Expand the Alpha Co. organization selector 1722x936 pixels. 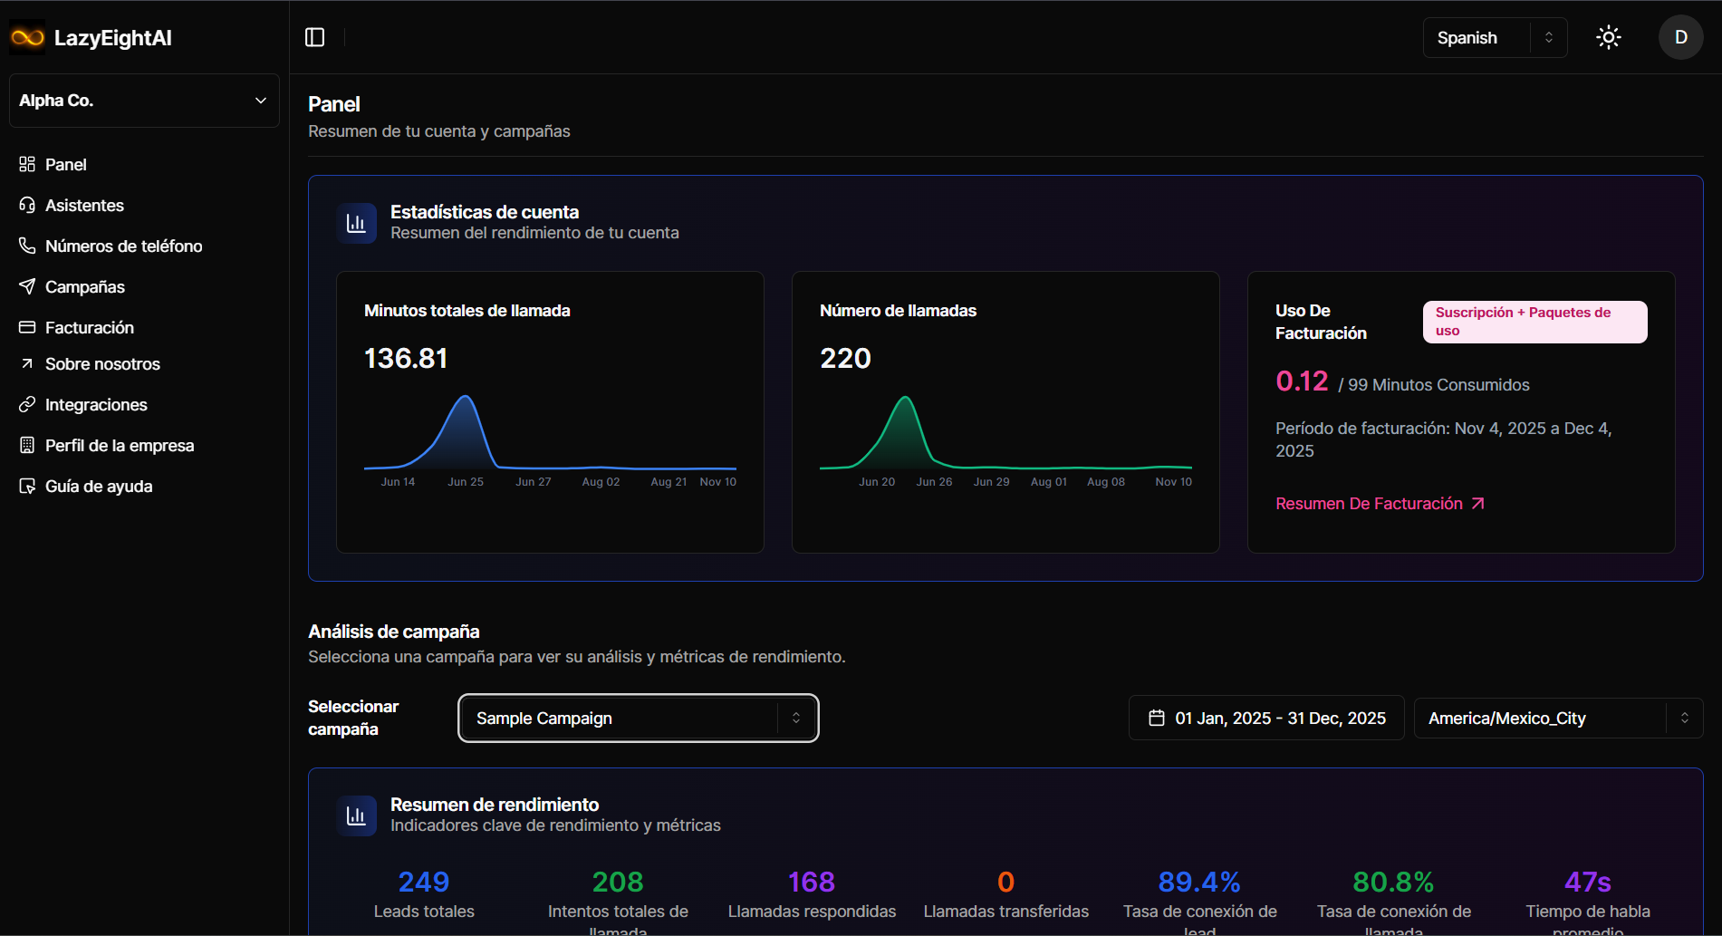(144, 101)
